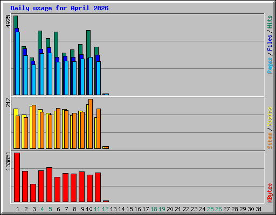This screenshot has width=276, height=215.
Task: Click green day 18 label
Action: click(x=154, y=209)
